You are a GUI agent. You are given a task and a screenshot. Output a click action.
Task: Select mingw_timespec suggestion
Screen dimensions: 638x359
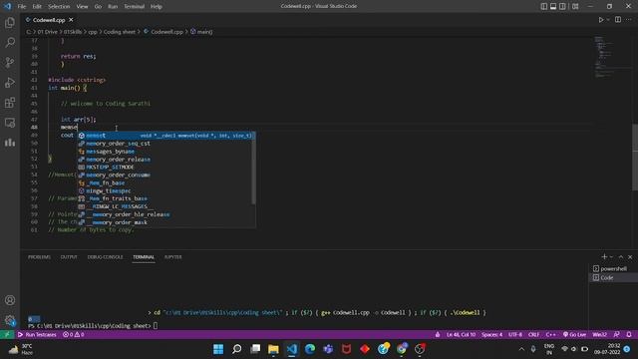164,190
